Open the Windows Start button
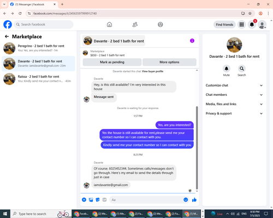273x218 pixels. pos(5,214)
